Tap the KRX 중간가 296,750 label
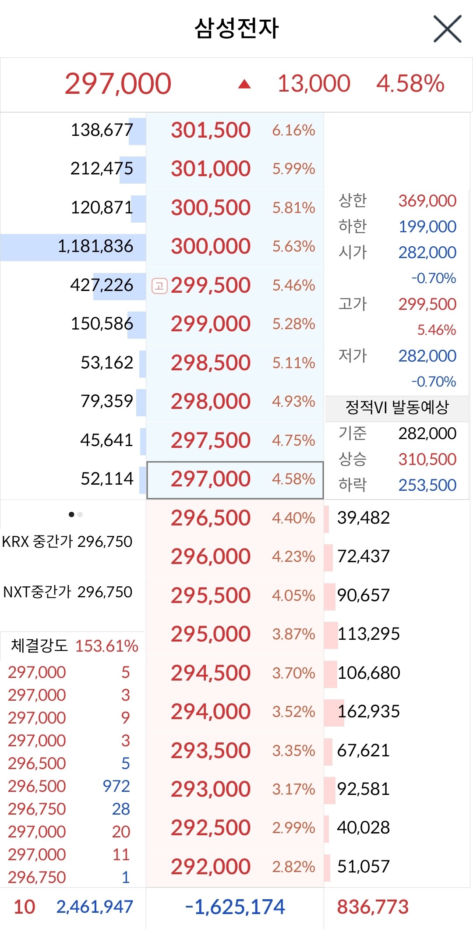The width and height of the screenshot is (473, 929). pos(67,542)
